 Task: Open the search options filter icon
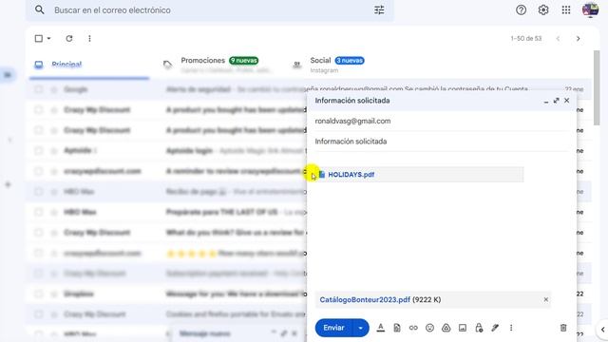coord(379,10)
